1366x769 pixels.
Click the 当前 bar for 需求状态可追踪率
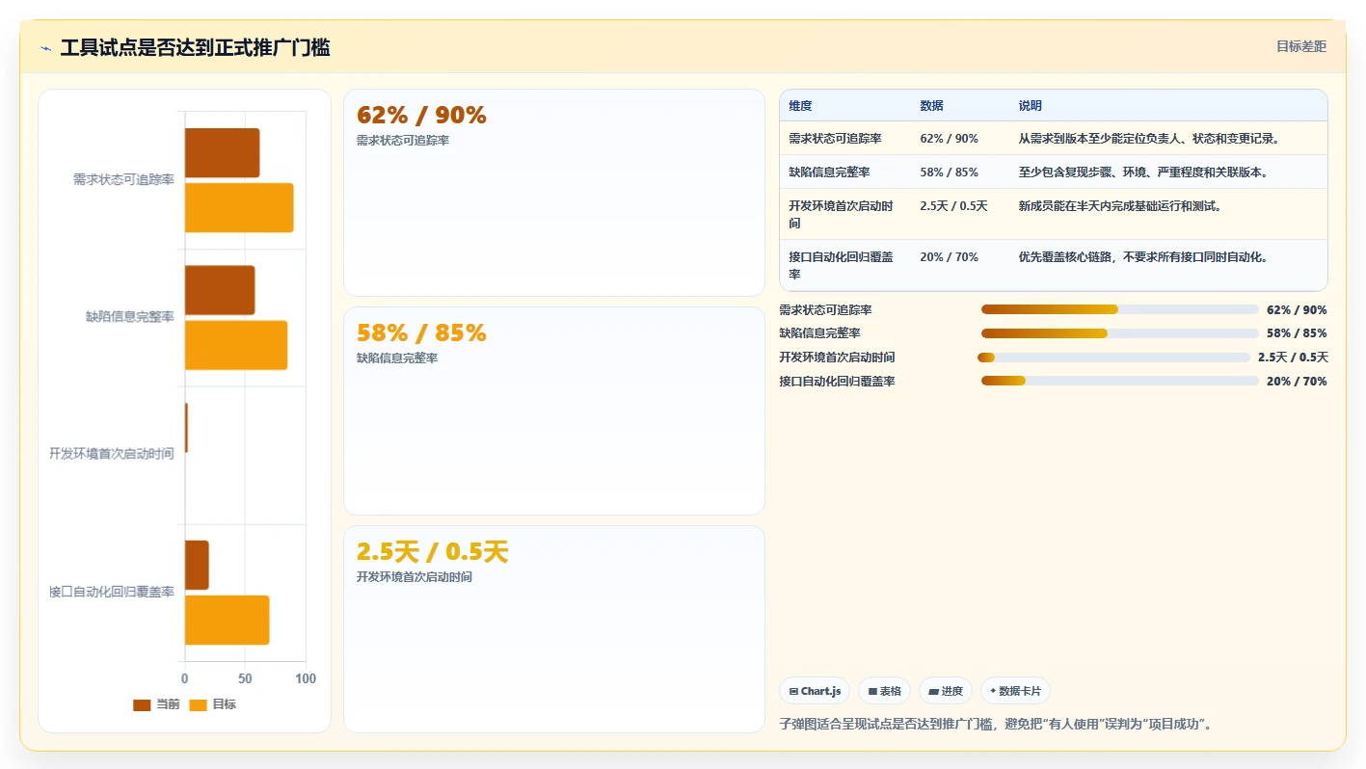[x=222, y=152]
